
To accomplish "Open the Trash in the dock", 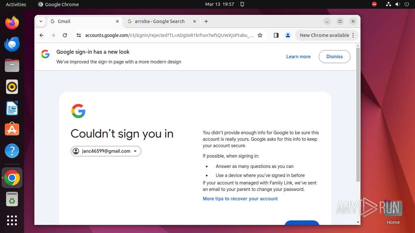I will 12,199.
